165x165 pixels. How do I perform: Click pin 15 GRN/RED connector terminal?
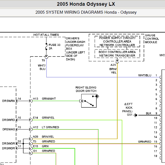[x=160, y=143]
